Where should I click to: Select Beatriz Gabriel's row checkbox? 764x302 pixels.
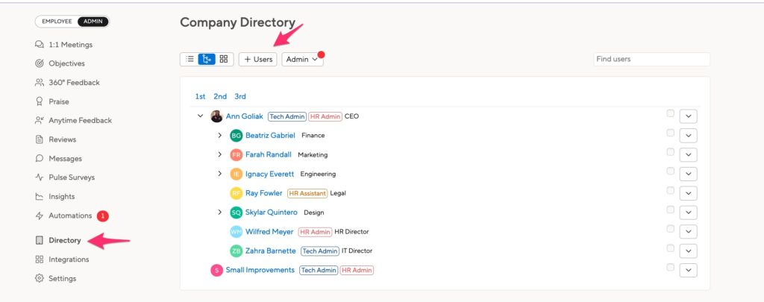click(671, 133)
